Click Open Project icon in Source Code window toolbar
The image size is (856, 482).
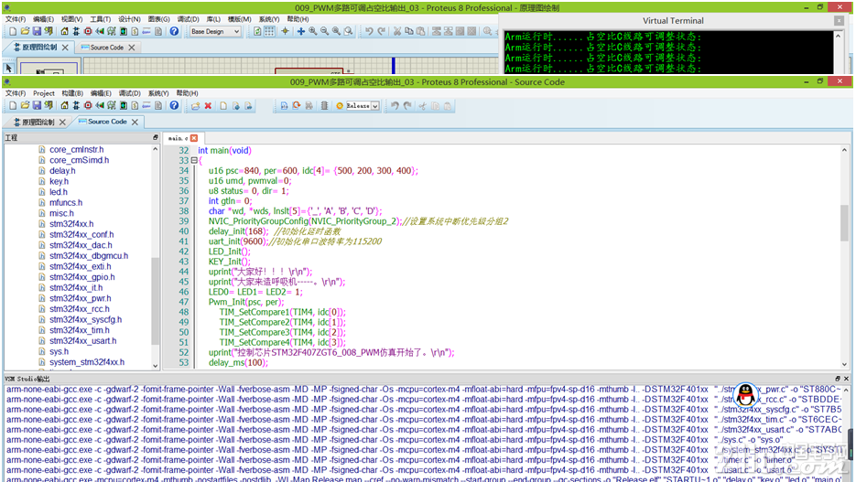tap(25, 106)
